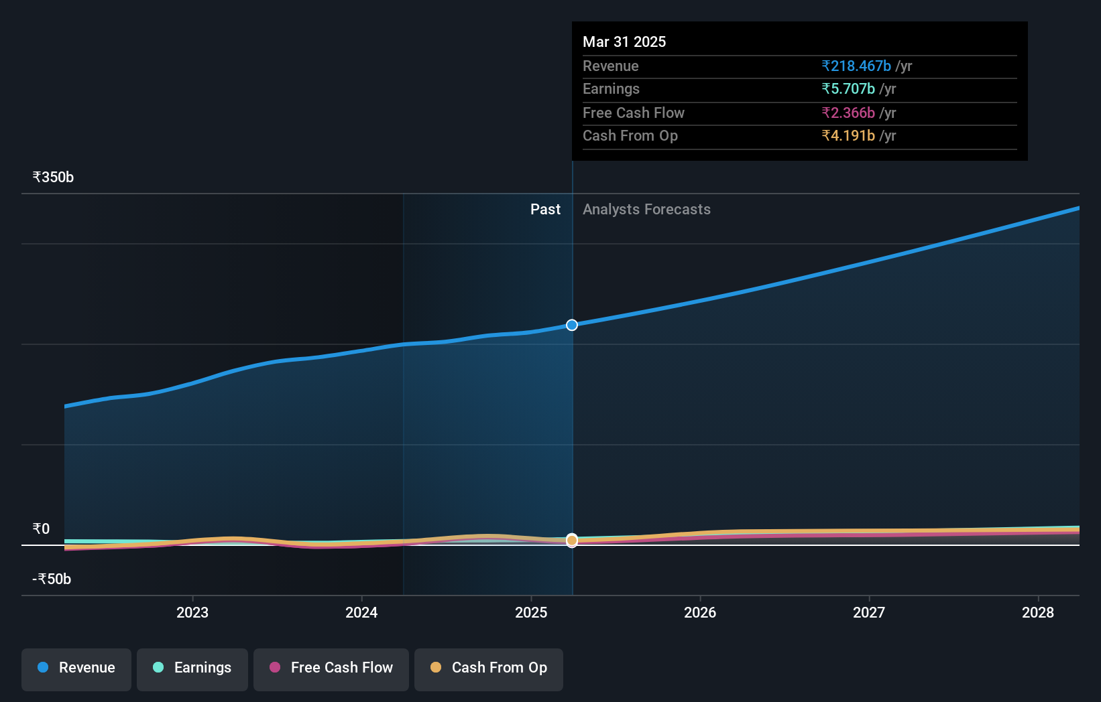Click the Past label on chart
Screen dimensions: 1101x702
pyautogui.click(x=545, y=209)
